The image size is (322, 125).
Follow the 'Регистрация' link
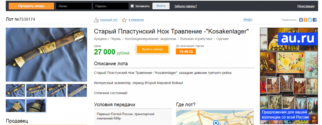(306, 6)
